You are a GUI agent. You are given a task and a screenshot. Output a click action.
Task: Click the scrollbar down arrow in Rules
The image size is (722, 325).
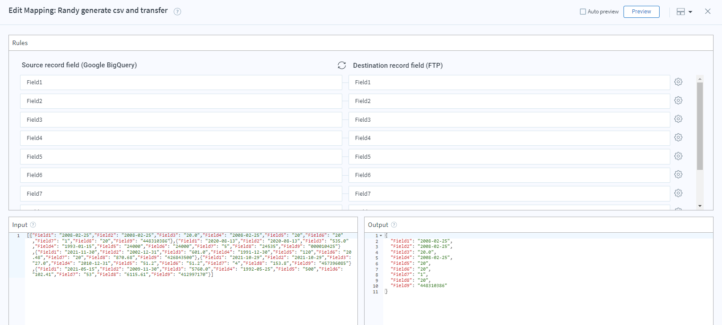click(x=700, y=206)
